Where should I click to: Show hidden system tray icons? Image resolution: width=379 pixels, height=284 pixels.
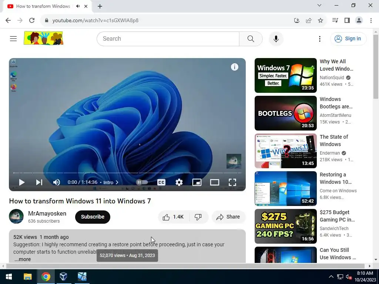(331, 277)
